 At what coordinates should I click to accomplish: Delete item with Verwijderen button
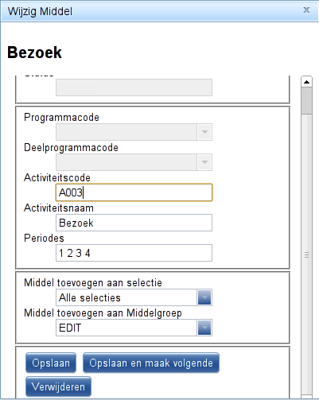(x=58, y=386)
